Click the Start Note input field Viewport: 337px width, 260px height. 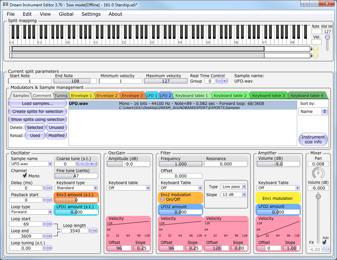[x=30, y=81]
